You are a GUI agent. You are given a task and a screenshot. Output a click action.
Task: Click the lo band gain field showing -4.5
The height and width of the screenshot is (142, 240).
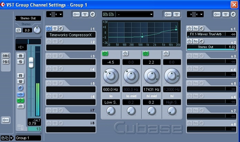[111, 62]
